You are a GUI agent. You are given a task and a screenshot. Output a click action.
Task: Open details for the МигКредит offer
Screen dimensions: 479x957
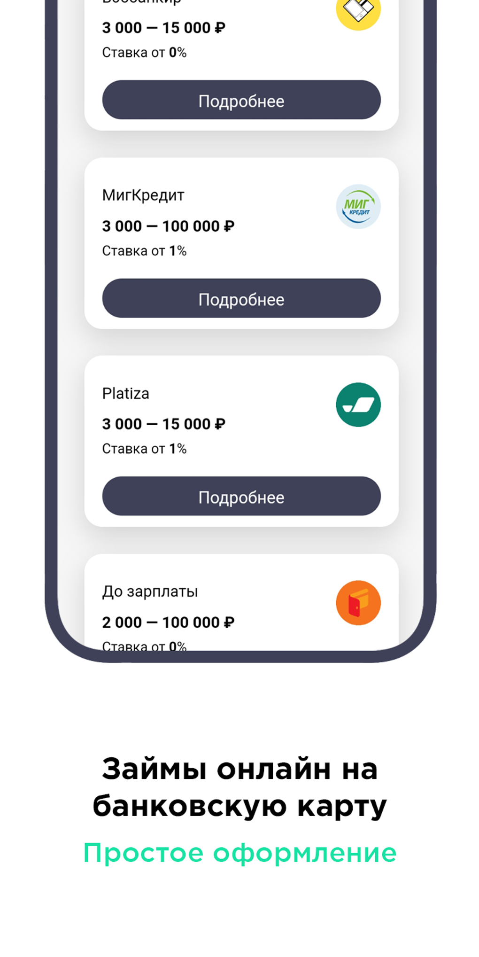241,299
